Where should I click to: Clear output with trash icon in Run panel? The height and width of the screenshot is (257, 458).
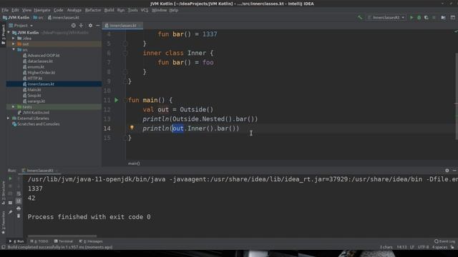19,216
